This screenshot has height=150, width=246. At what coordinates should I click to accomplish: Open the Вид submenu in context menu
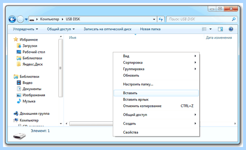pos(156,56)
